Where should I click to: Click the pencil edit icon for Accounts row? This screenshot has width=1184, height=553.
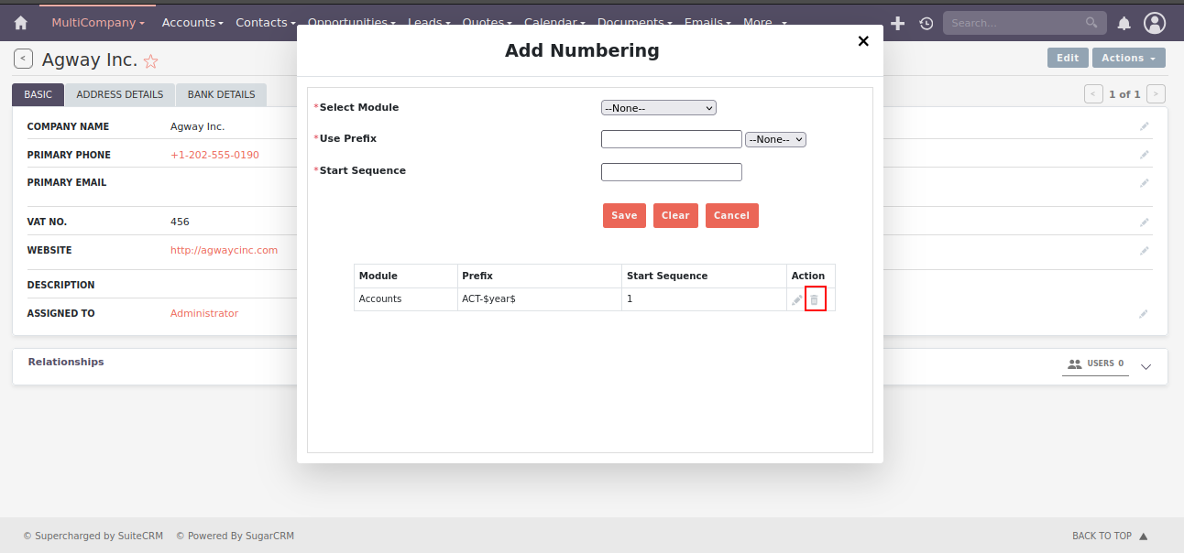(796, 300)
